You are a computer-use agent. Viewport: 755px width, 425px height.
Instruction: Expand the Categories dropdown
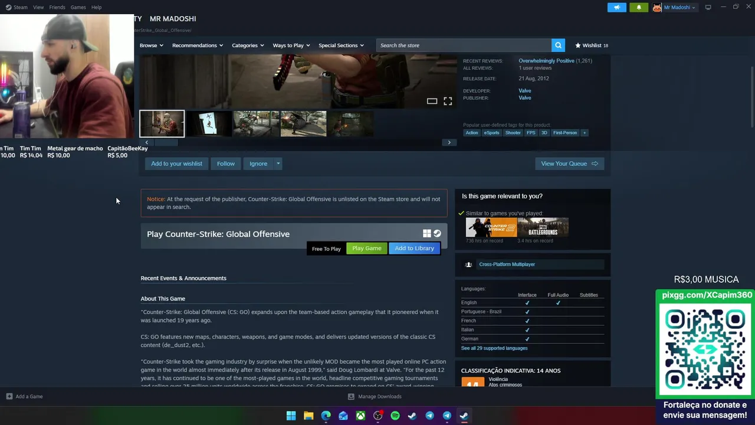(x=248, y=45)
